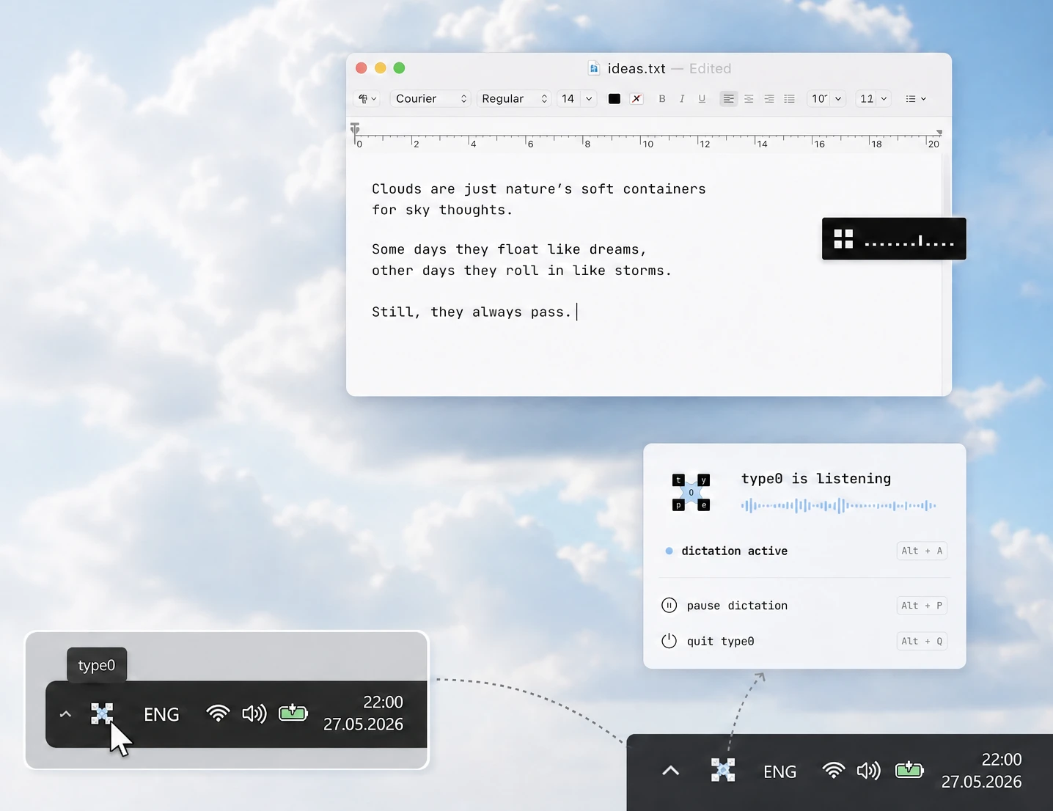The height and width of the screenshot is (811, 1053).
Task: Click the power icon beside quit type0
Action: 669,640
